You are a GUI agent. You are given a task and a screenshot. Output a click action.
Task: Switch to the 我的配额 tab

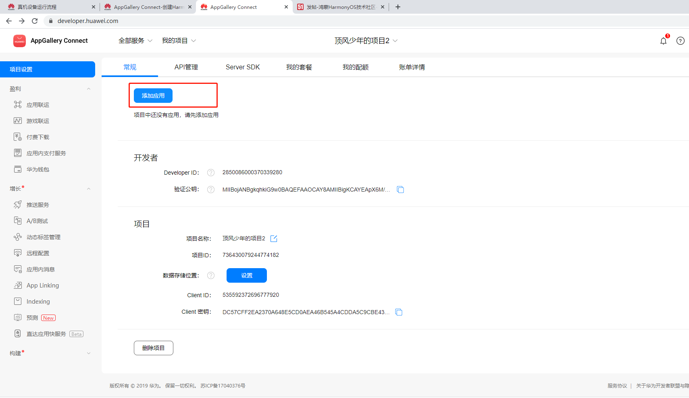point(356,67)
